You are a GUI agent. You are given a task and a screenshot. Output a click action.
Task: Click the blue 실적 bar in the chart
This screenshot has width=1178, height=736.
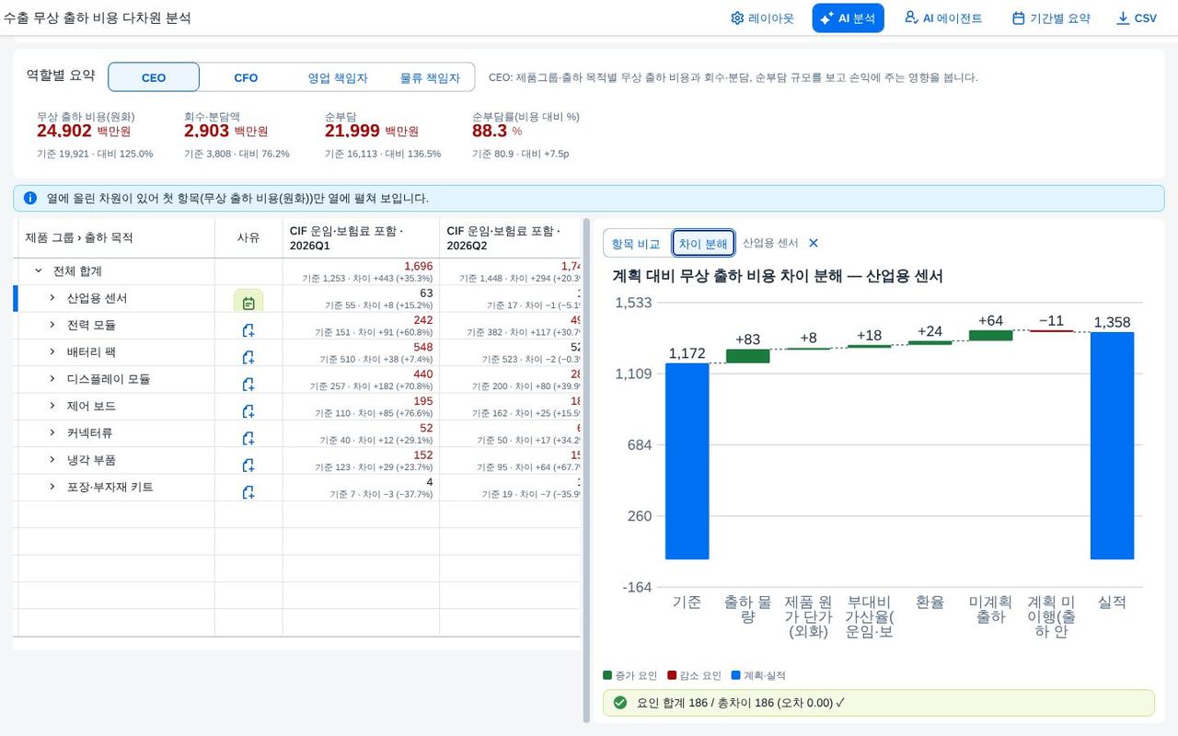click(x=1112, y=445)
